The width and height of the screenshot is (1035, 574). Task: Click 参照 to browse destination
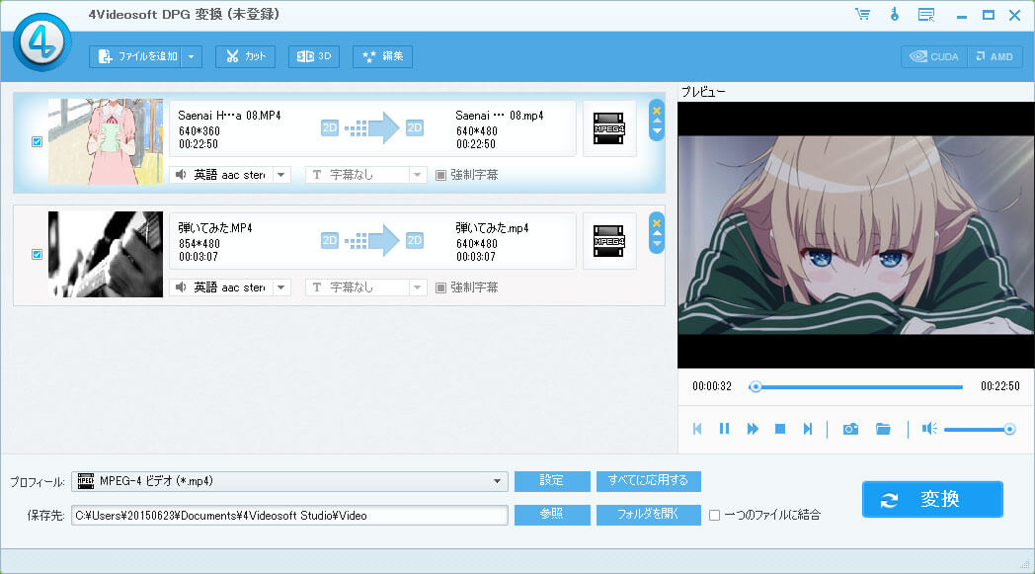tap(552, 515)
